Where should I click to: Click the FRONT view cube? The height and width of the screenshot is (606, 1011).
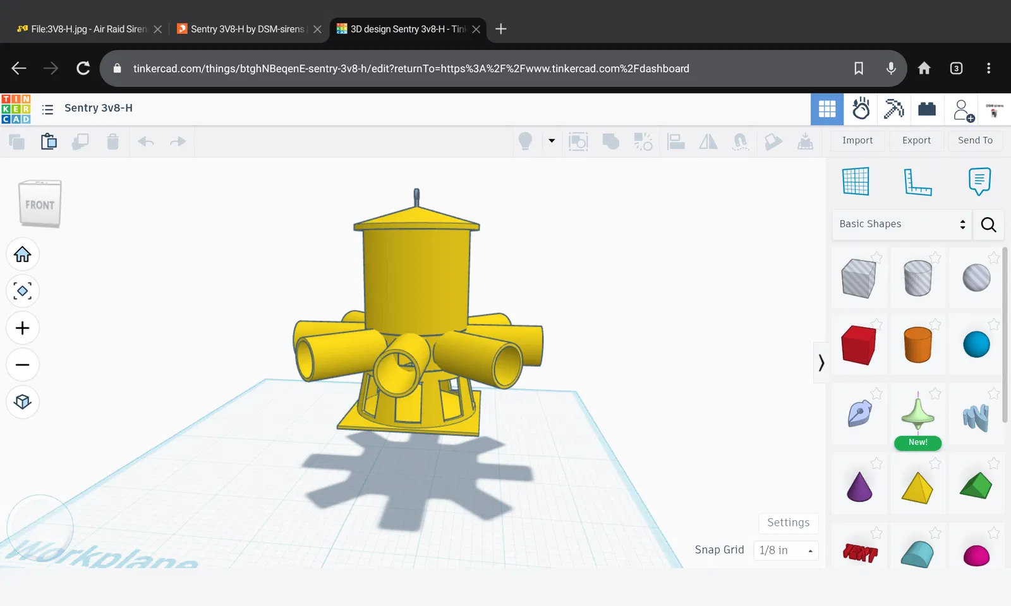pyautogui.click(x=40, y=204)
